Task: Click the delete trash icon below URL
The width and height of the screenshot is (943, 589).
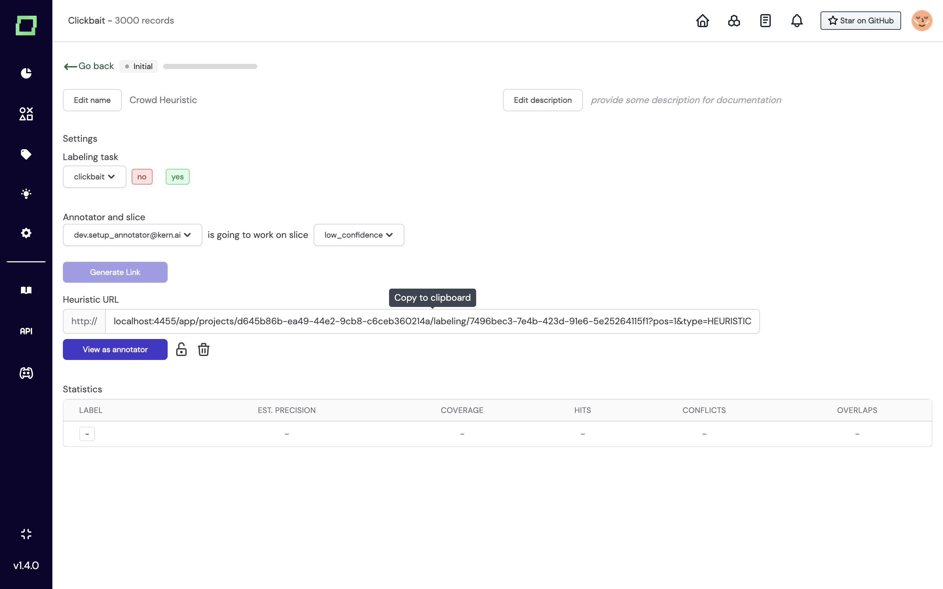Action: (x=203, y=349)
